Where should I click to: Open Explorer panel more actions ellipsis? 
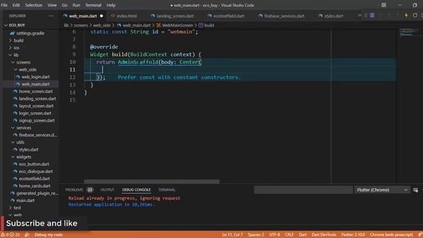coord(51,16)
